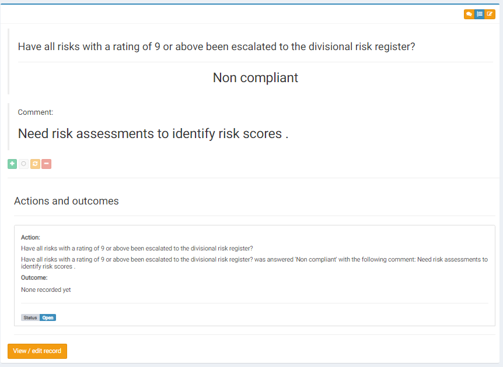Select the grey circle option button
This screenshot has width=503, height=367.
pos(23,164)
